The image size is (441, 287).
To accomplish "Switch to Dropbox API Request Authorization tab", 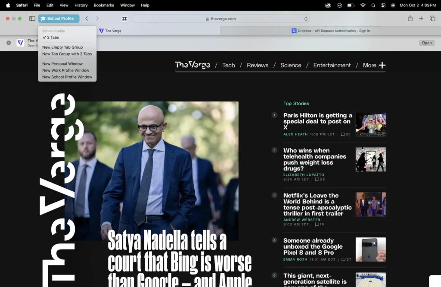I will (330, 31).
